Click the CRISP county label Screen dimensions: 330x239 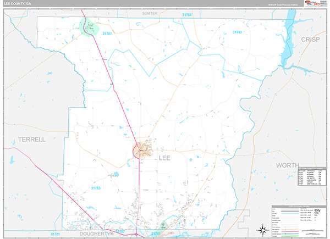[x=310, y=40]
